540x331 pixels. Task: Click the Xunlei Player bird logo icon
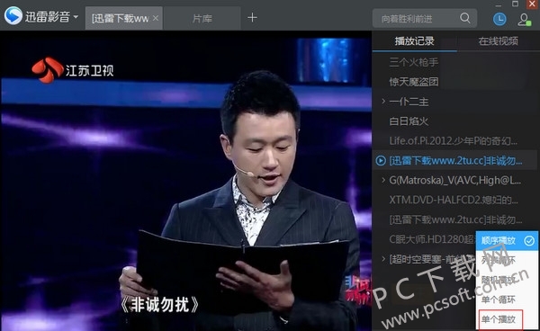point(13,16)
